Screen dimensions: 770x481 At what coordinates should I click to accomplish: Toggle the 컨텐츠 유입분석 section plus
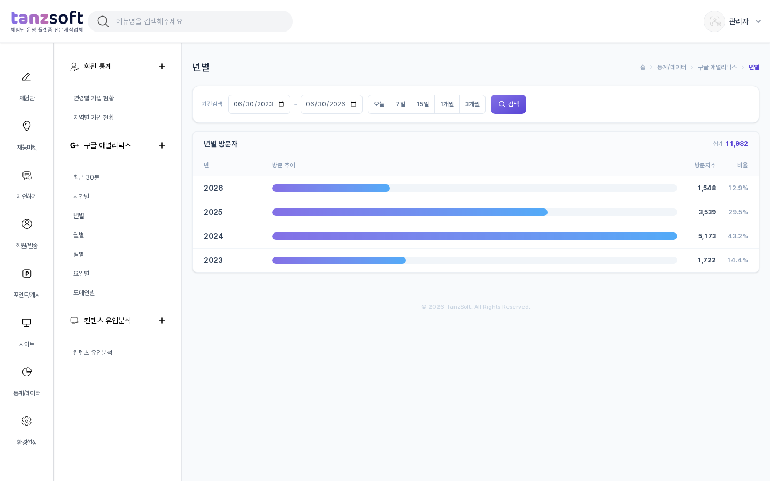(162, 321)
